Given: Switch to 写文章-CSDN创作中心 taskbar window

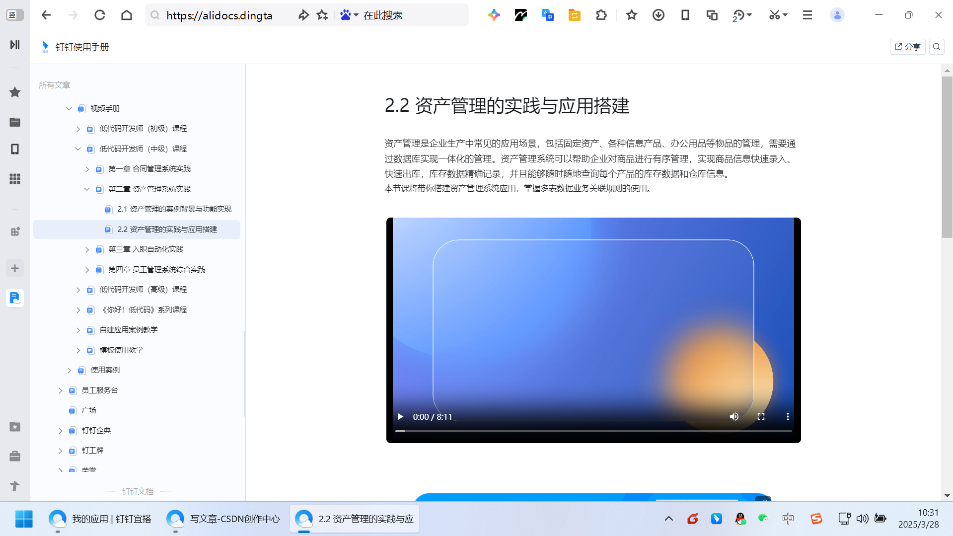Looking at the screenshot, I should (x=223, y=519).
